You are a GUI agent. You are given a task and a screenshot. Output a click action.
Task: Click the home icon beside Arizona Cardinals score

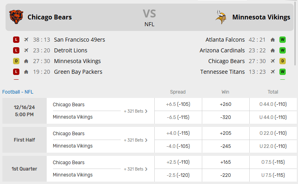point(273,50)
